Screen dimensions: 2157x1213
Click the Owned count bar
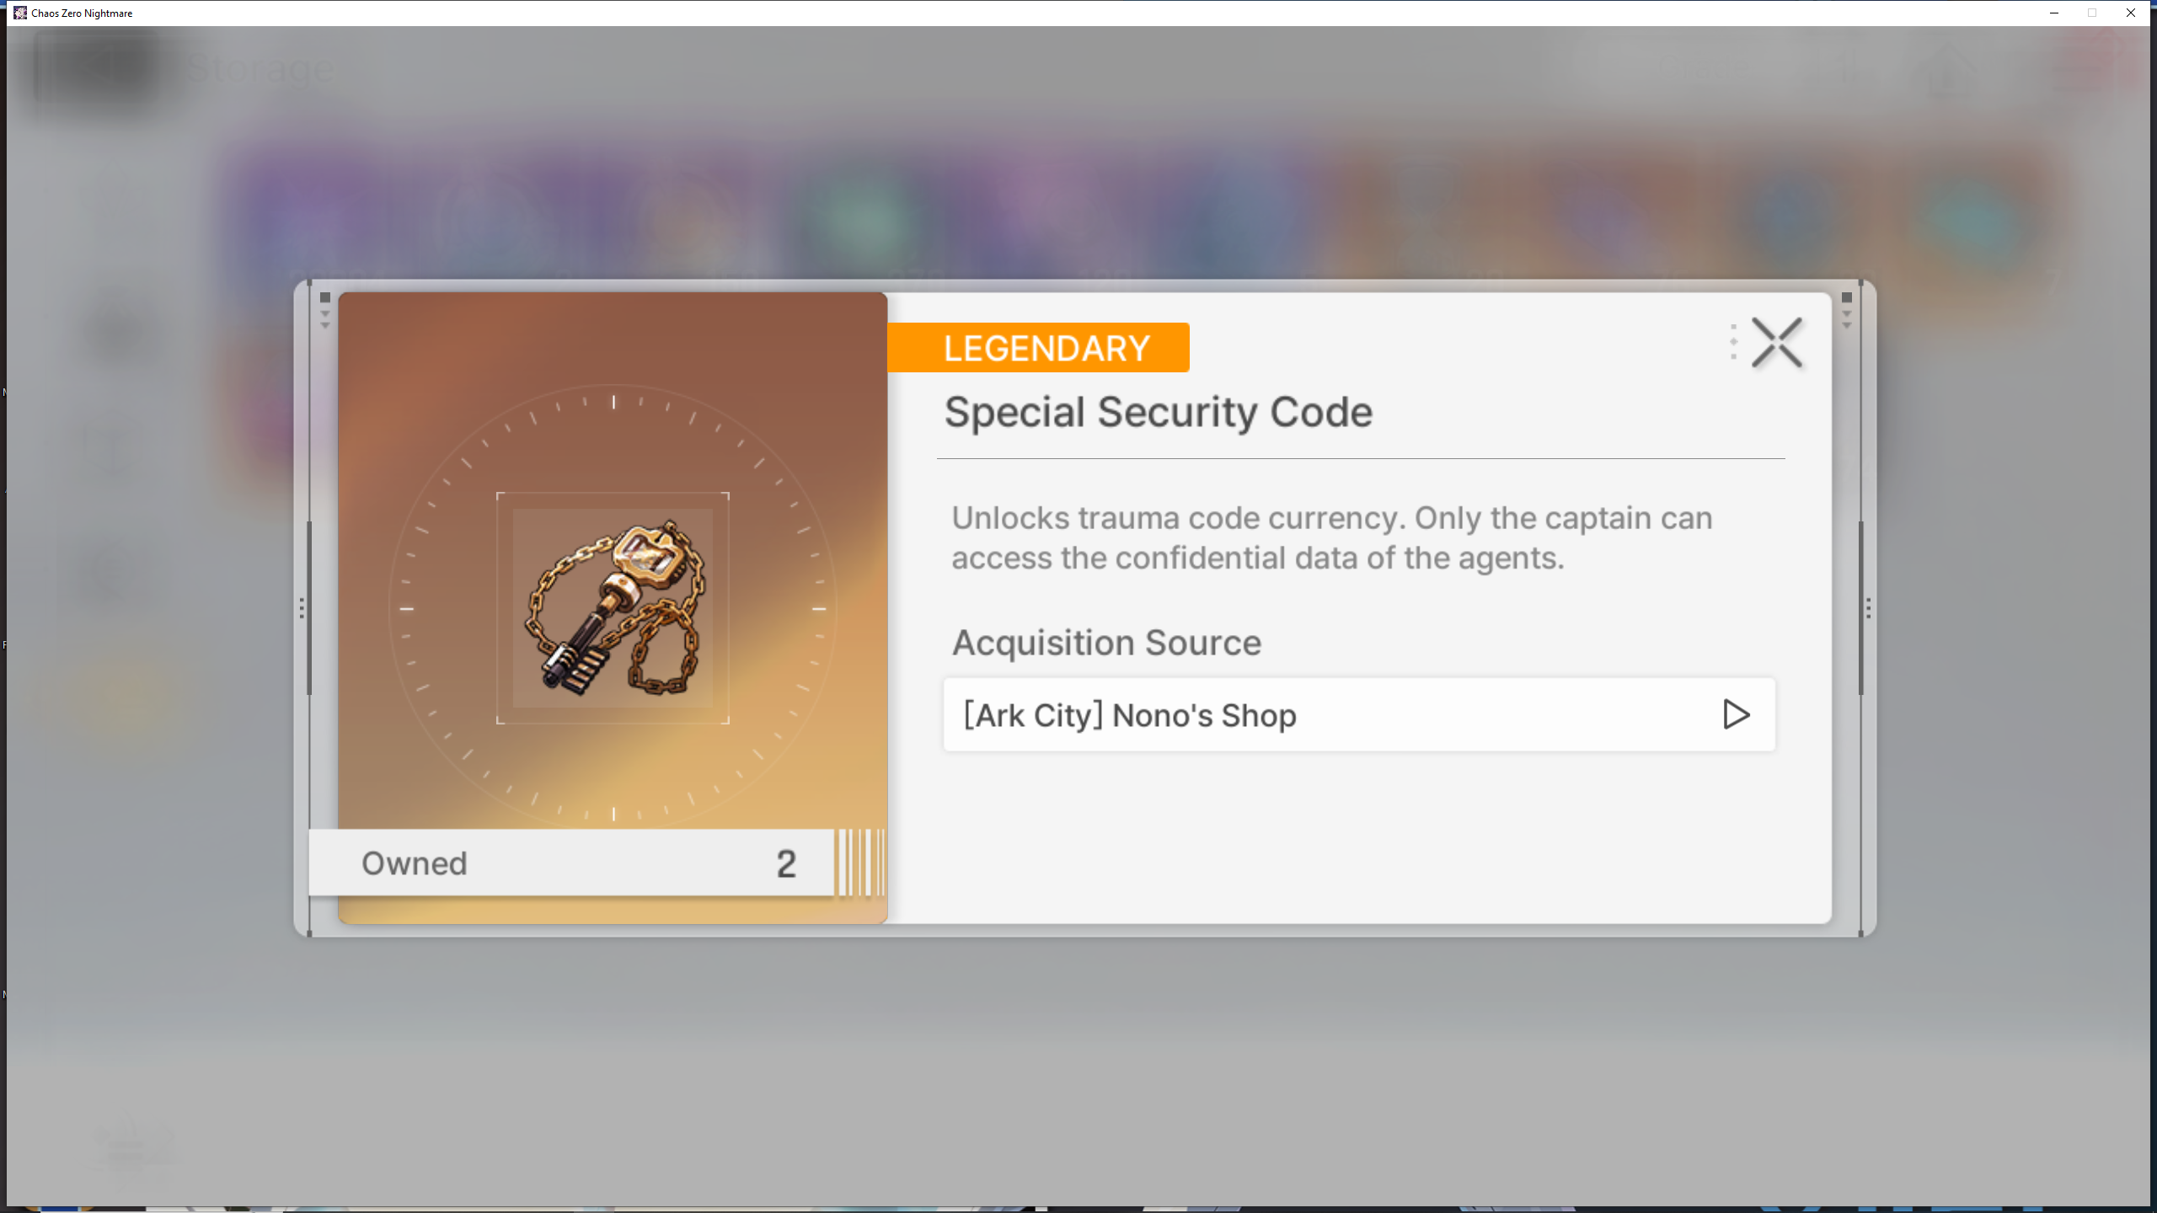click(571, 863)
